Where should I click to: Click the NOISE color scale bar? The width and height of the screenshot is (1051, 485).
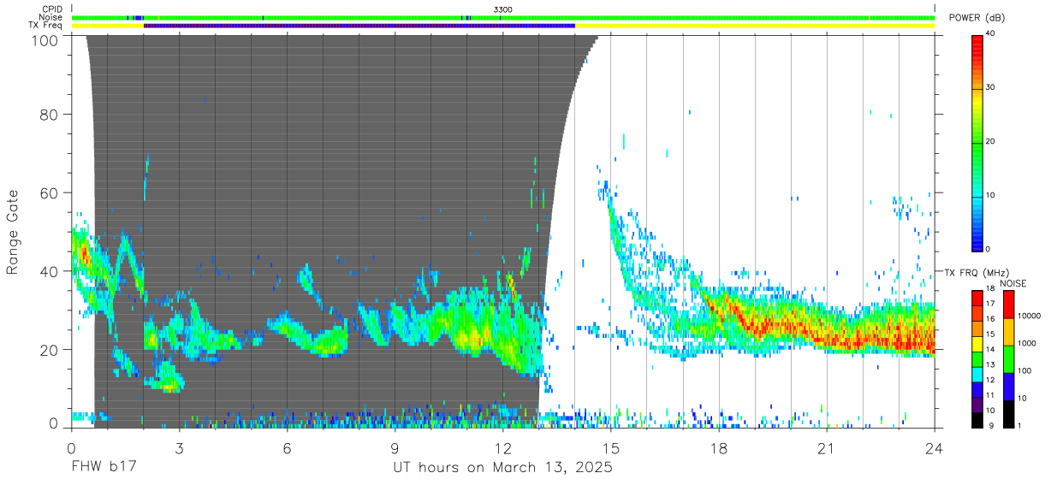coord(1009,358)
